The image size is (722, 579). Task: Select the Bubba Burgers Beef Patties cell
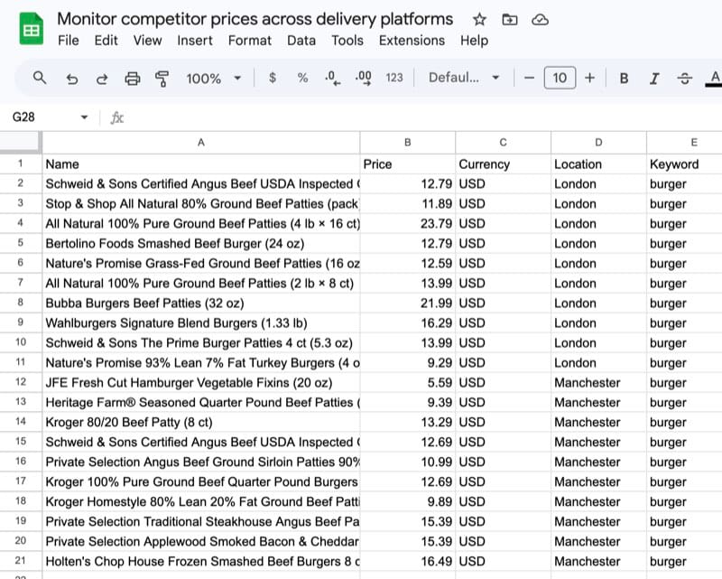coord(200,303)
